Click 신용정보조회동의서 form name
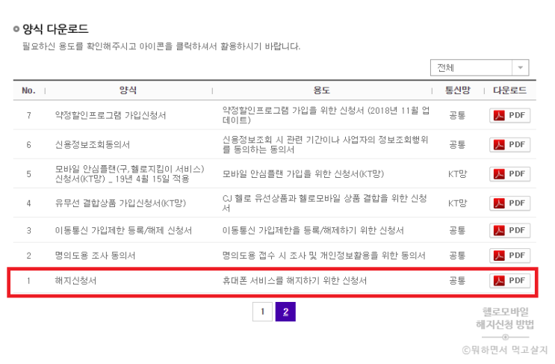 click(x=93, y=145)
